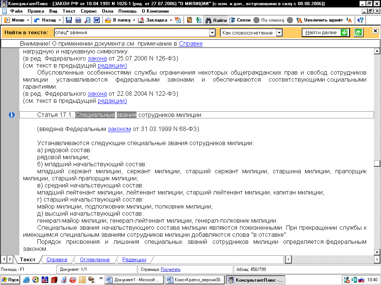Click the search text input field
Image resolution: width=381 pixels, height=285 pixels.
[132, 33]
